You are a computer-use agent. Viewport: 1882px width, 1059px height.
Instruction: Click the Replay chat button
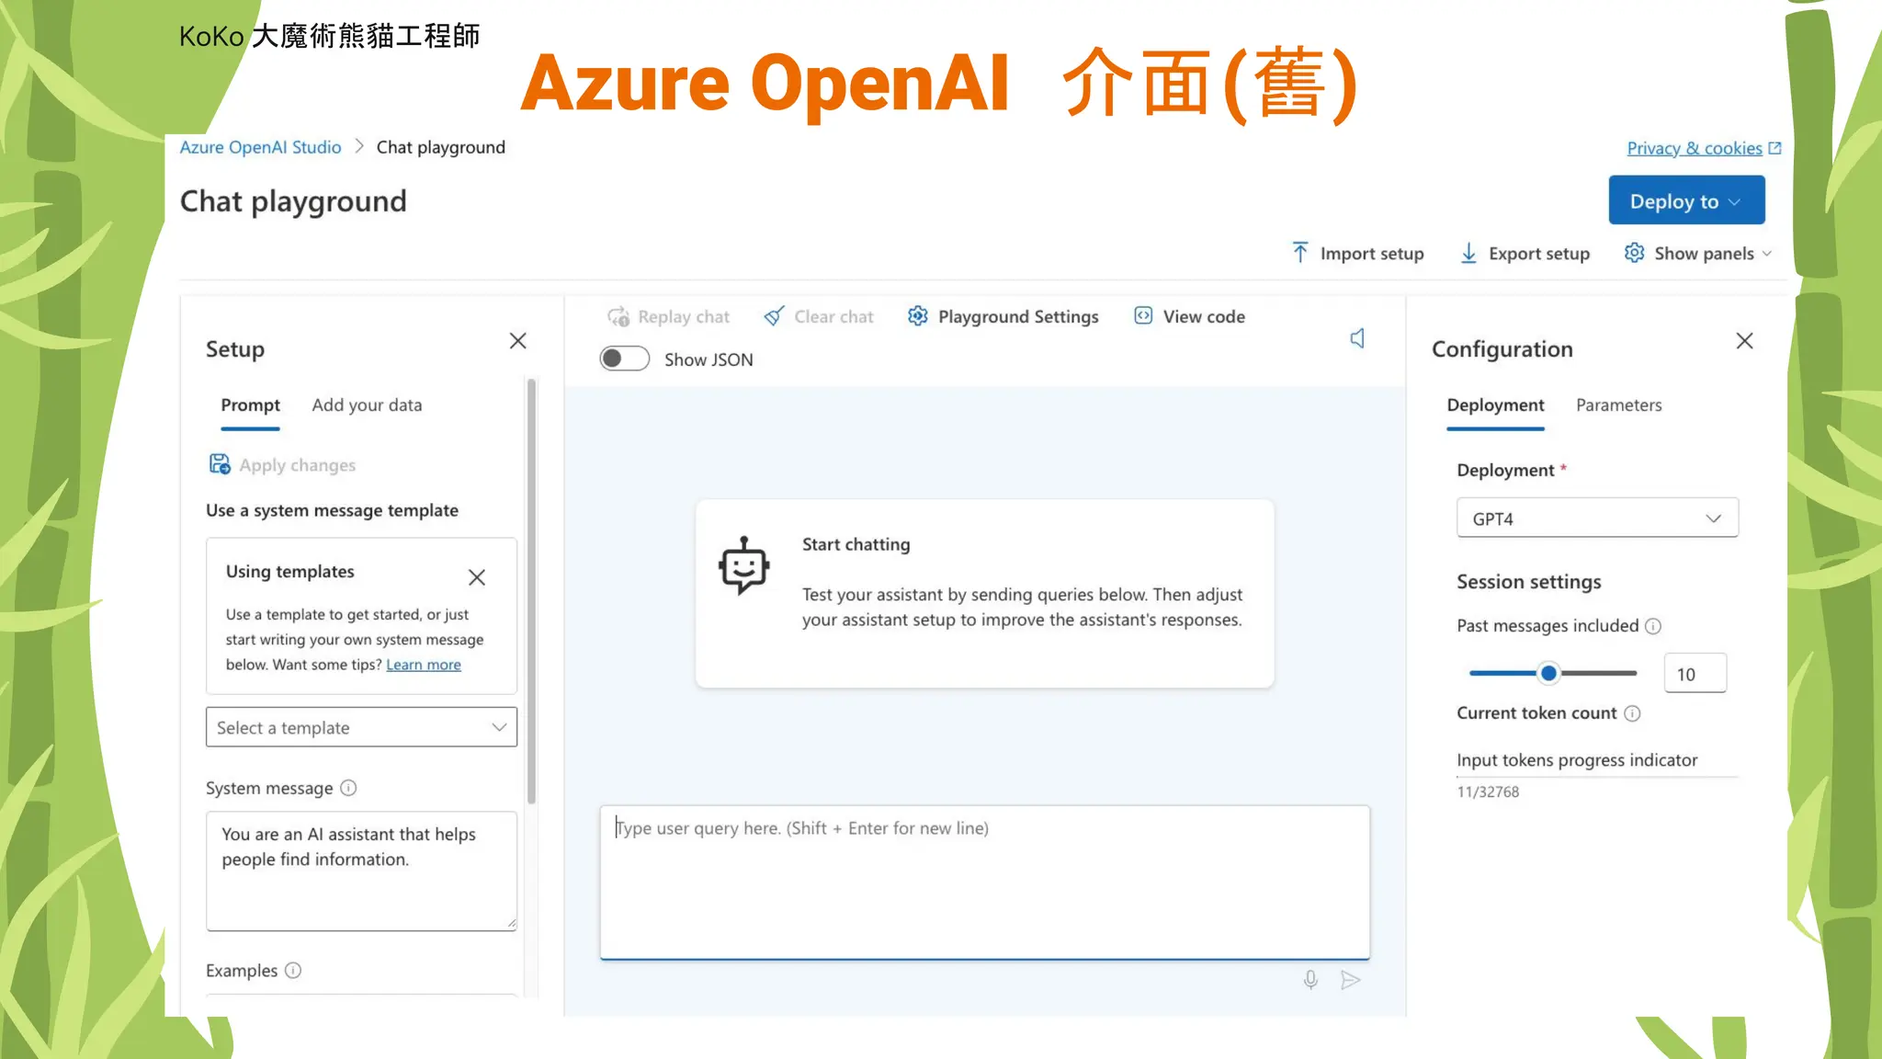tap(668, 316)
